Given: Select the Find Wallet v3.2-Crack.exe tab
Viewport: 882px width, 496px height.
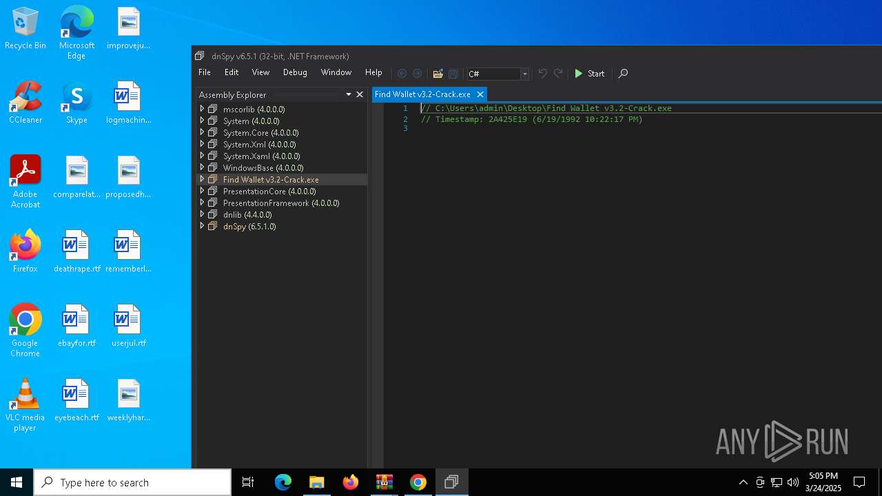Looking at the screenshot, I should pos(422,94).
